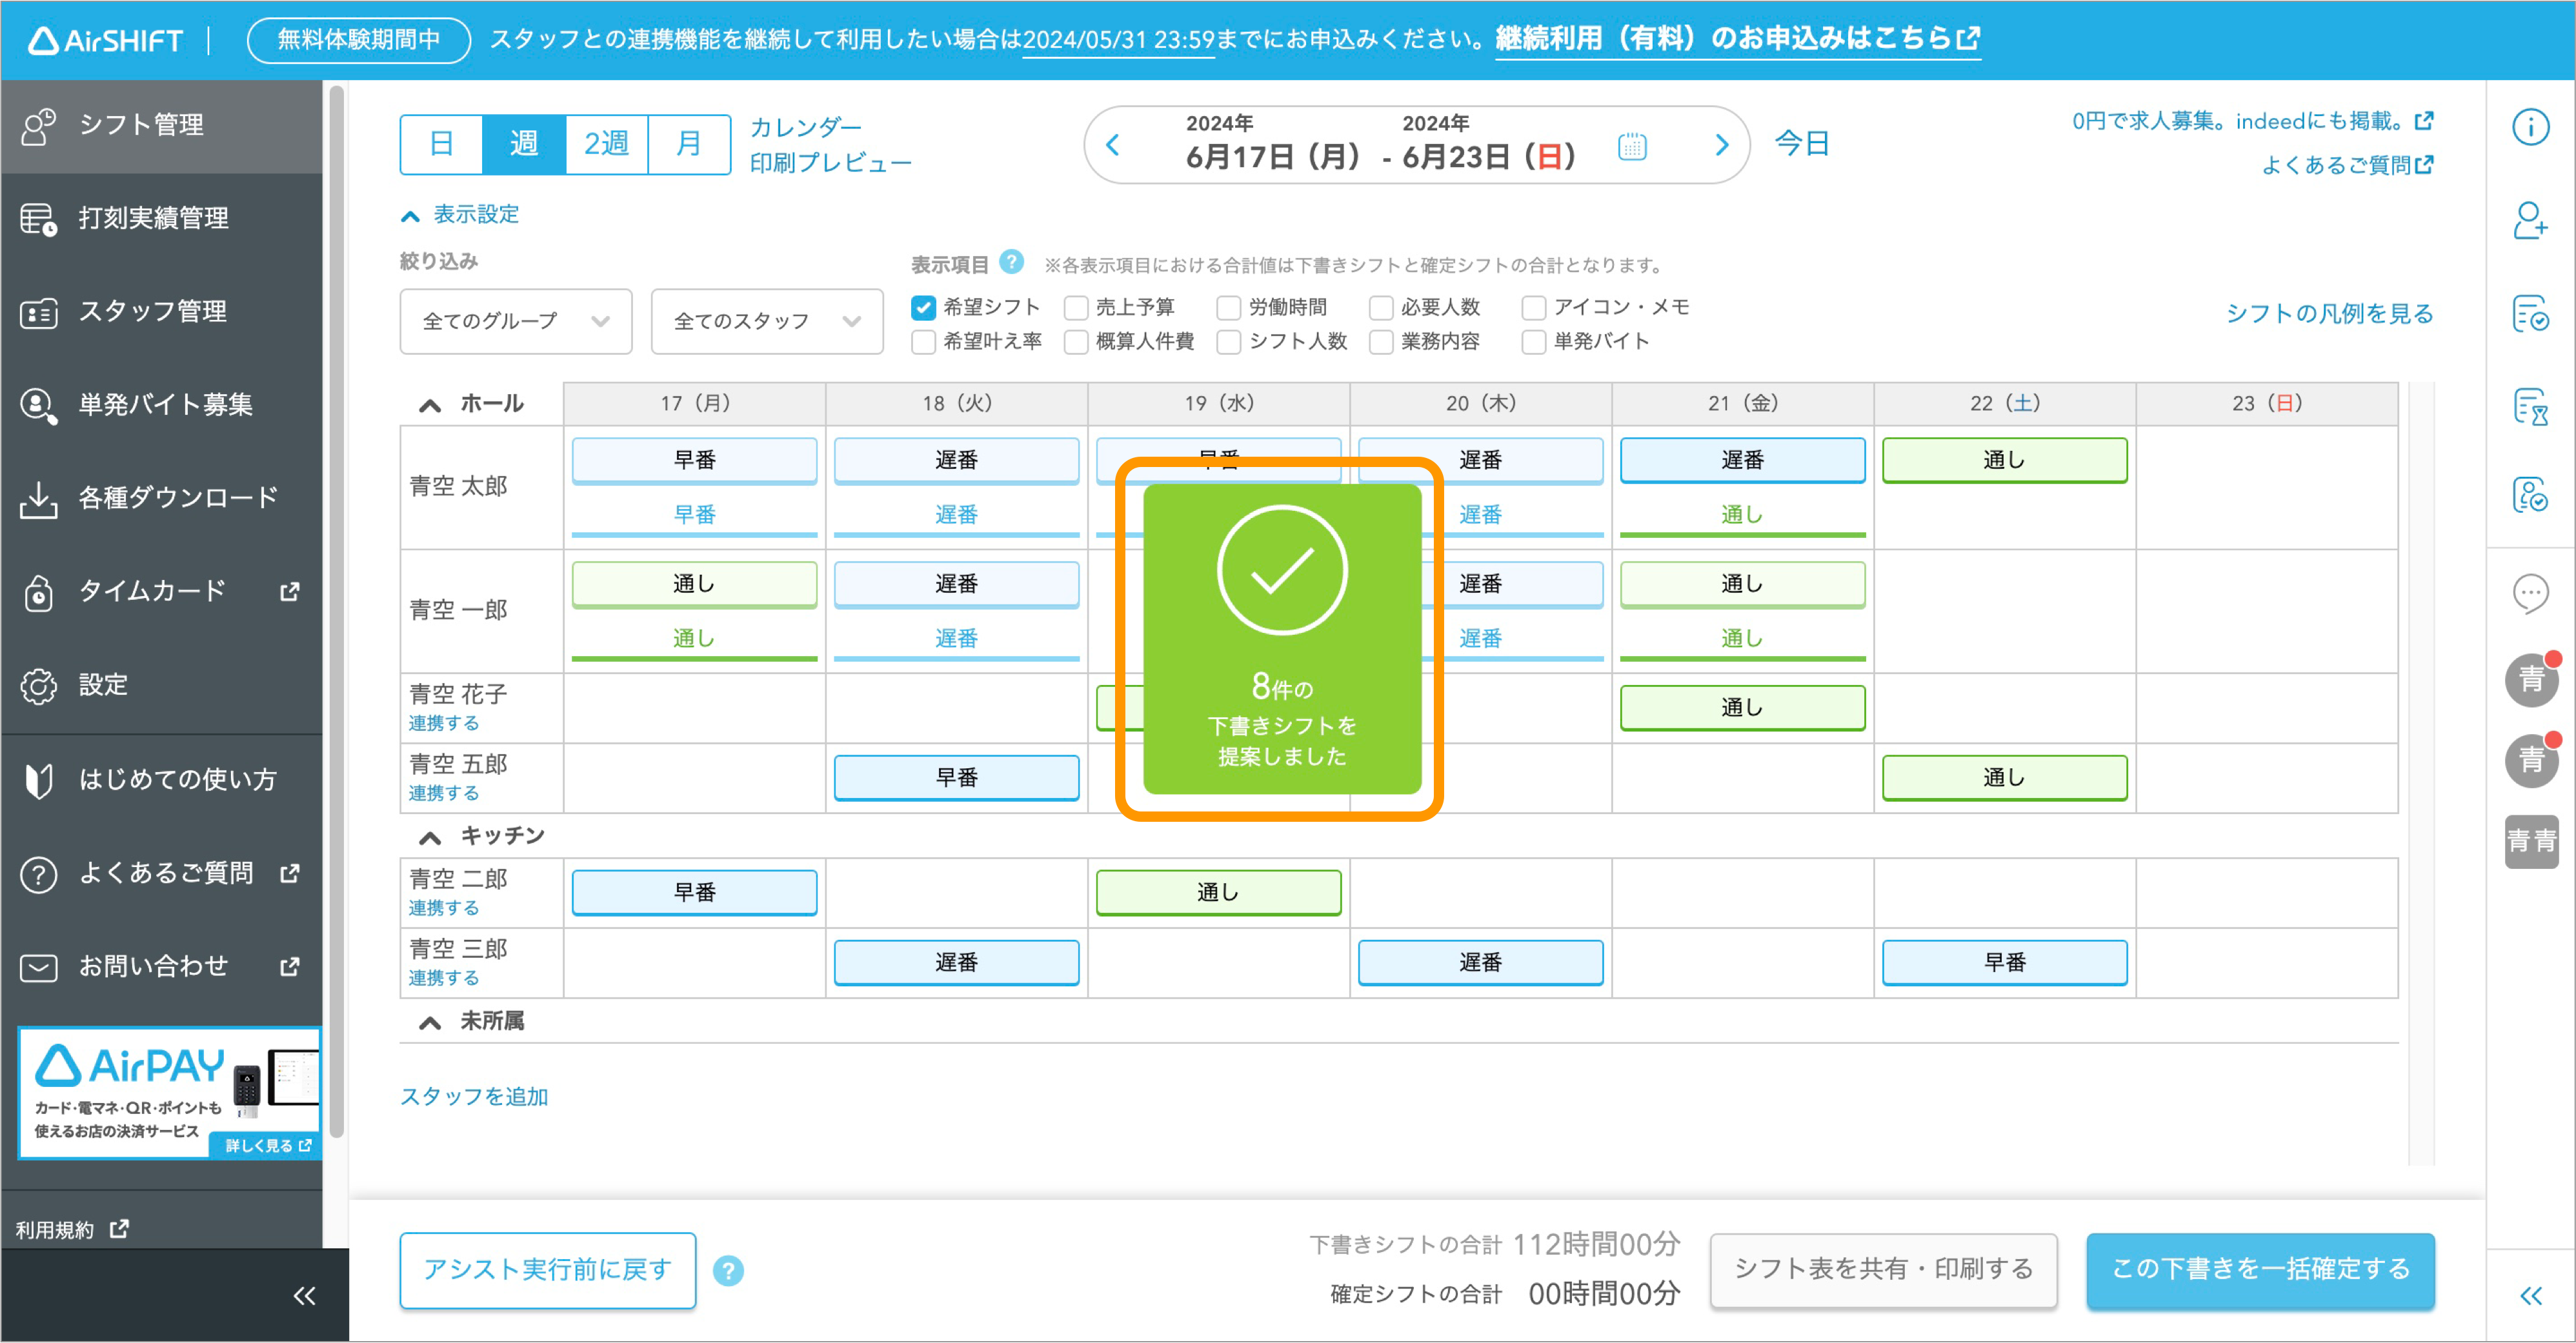The image size is (2576, 1343).
Task: Go to previous week arrow
Action: (x=1113, y=145)
